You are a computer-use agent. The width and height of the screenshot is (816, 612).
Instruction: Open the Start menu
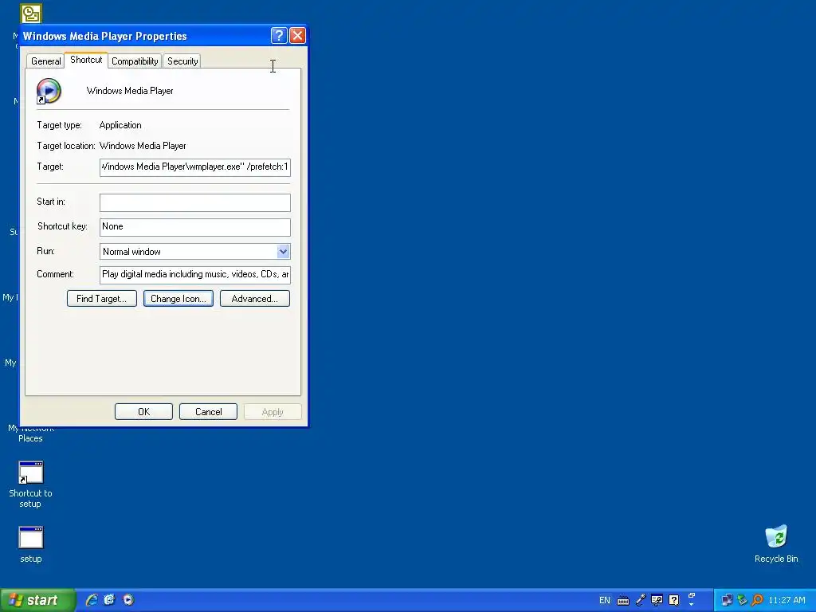[37, 600]
